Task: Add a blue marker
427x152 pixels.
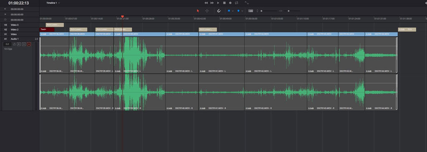Action: click(239, 11)
